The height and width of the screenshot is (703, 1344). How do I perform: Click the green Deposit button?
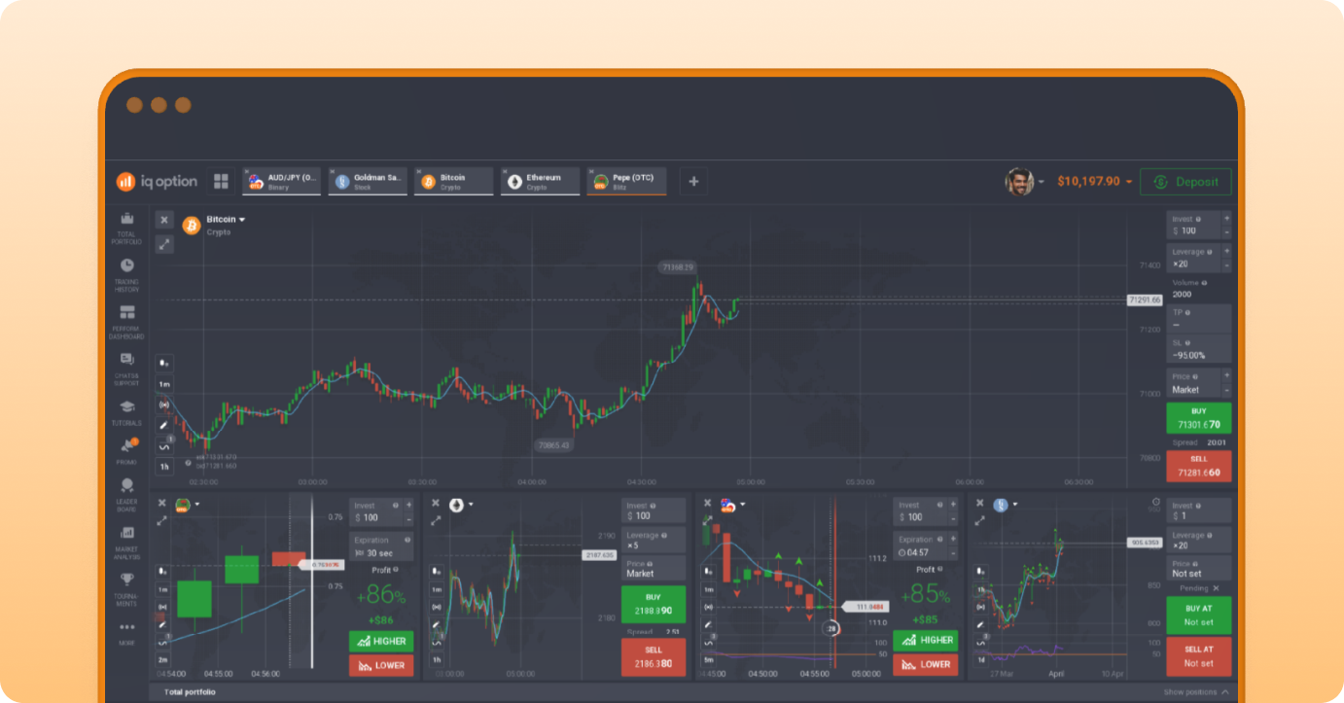(1185, 182)
